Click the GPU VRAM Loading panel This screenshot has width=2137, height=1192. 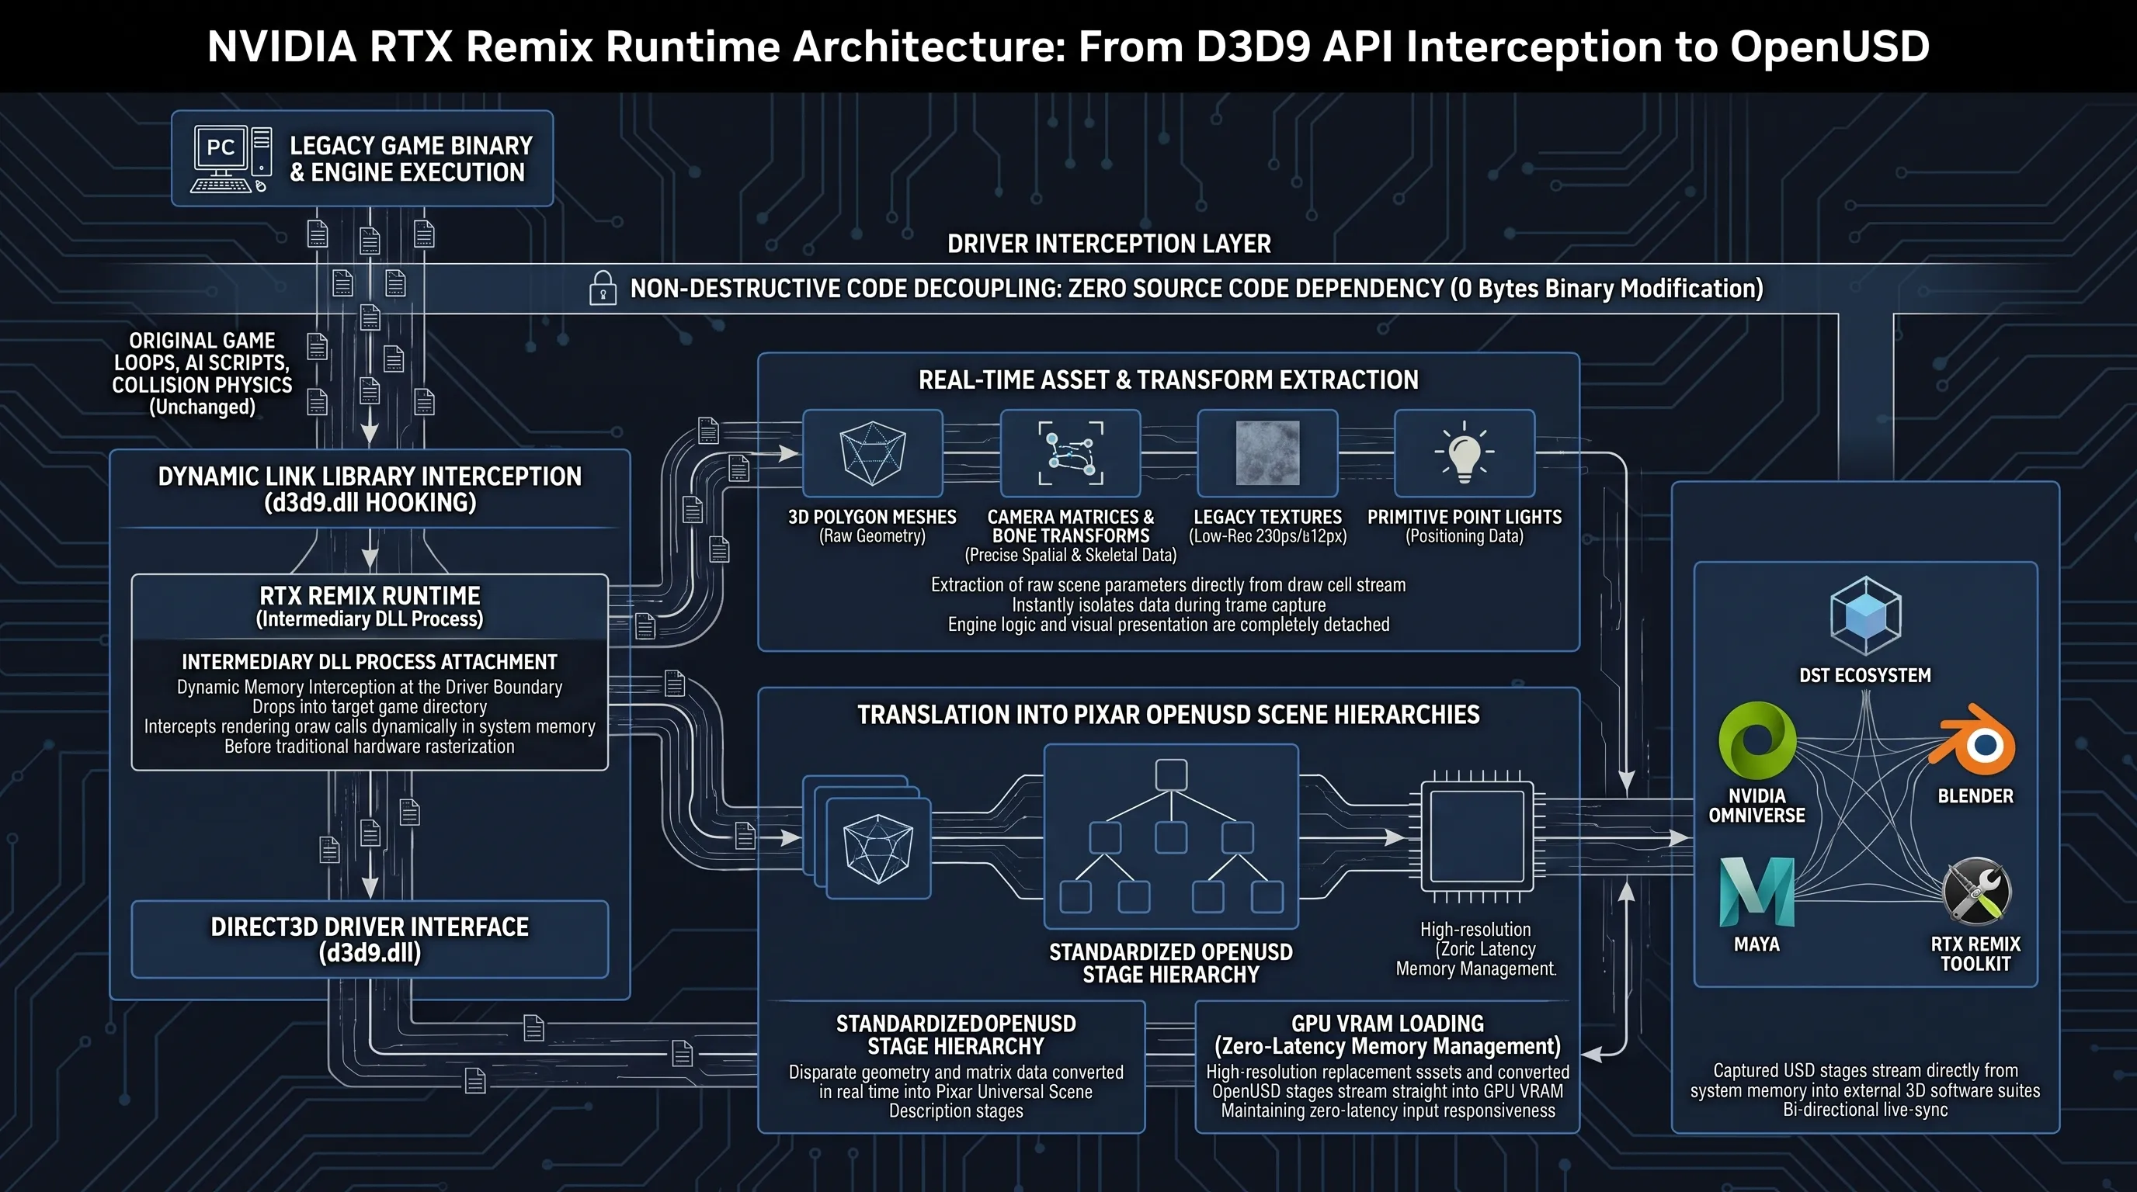1387,1067
